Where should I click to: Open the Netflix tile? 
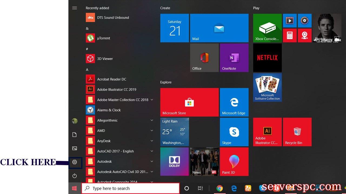click(x=267, y=58)
